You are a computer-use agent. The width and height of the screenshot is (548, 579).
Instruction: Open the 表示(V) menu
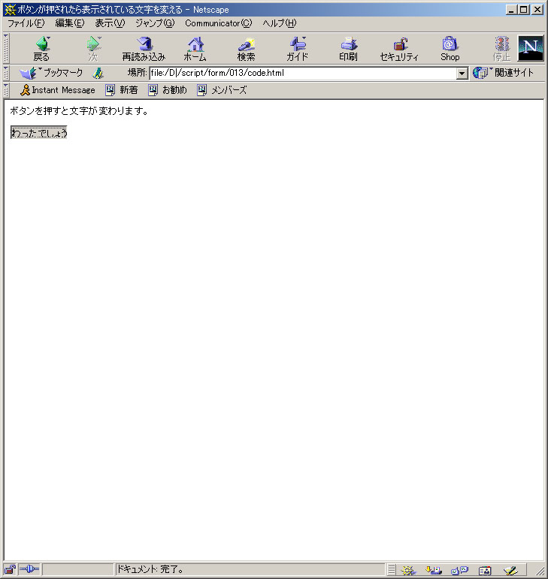[x=110, y=23]
